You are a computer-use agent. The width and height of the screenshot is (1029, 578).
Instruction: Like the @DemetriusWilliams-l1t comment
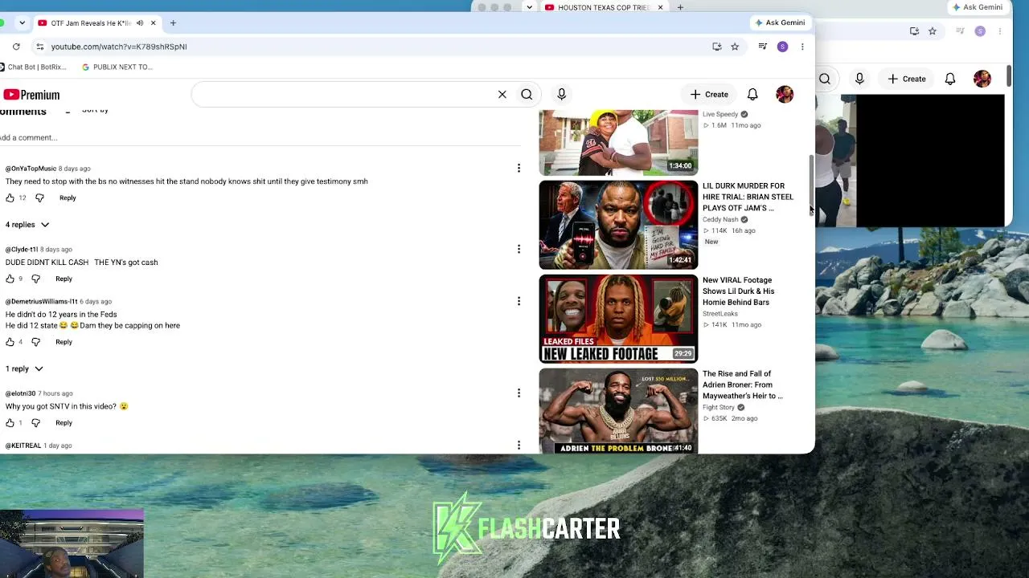[10, 342]
